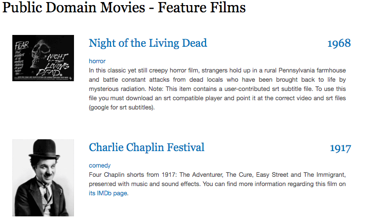The image size is (370, 221).
Task: Follow the 'its IMDb page' link
Action: [x=108, y=194]
